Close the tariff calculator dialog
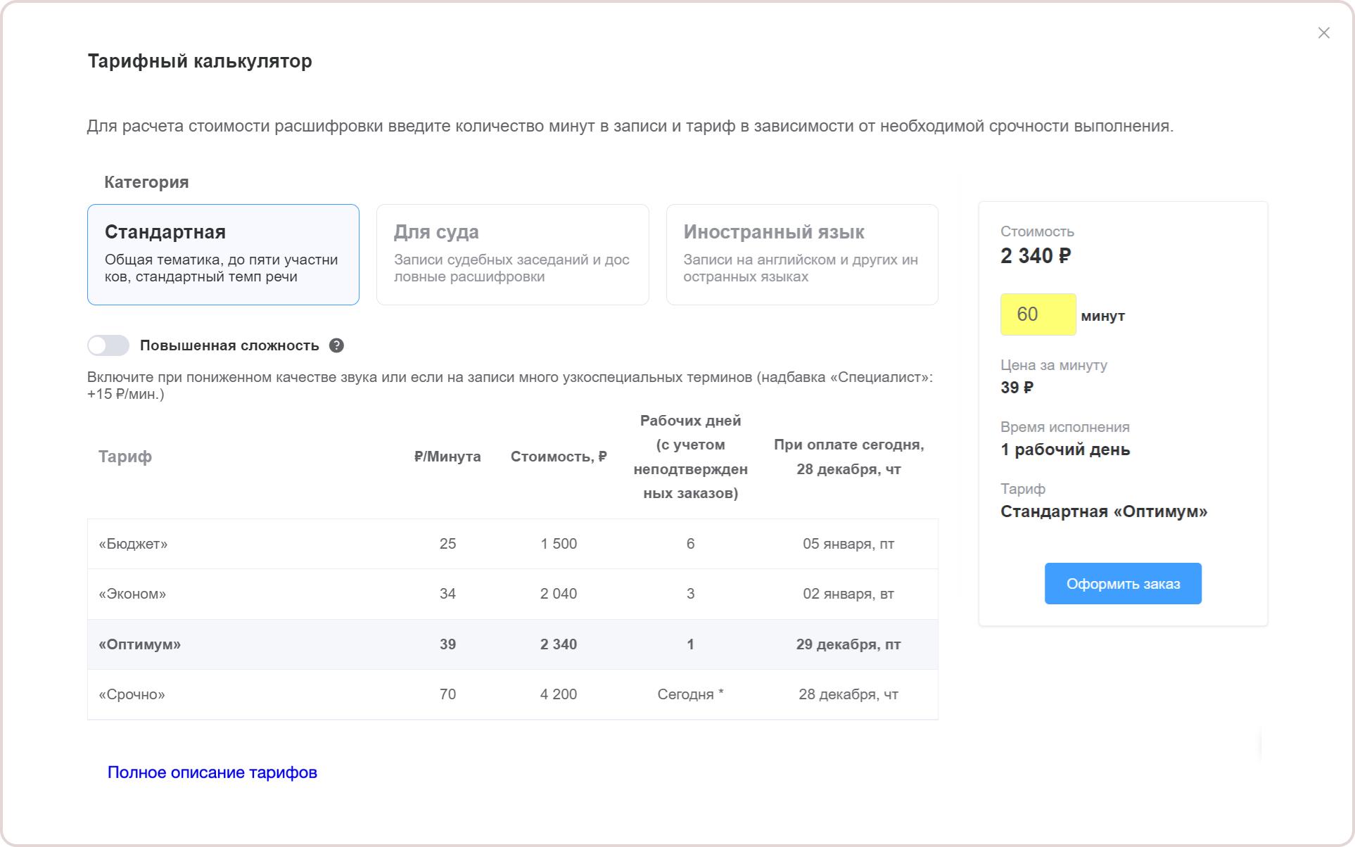This screenshot has height=847, width=1355. (x=1323, y=33)
